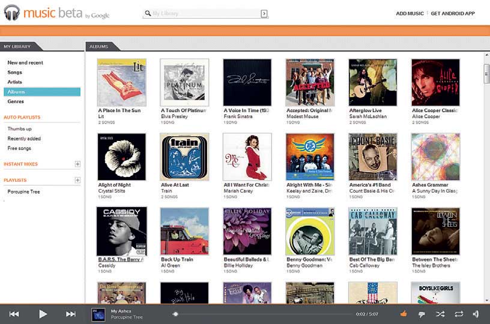Click the Al Green artist name
Viewport: 490px width, 324px height.
(x=171, y=265)
